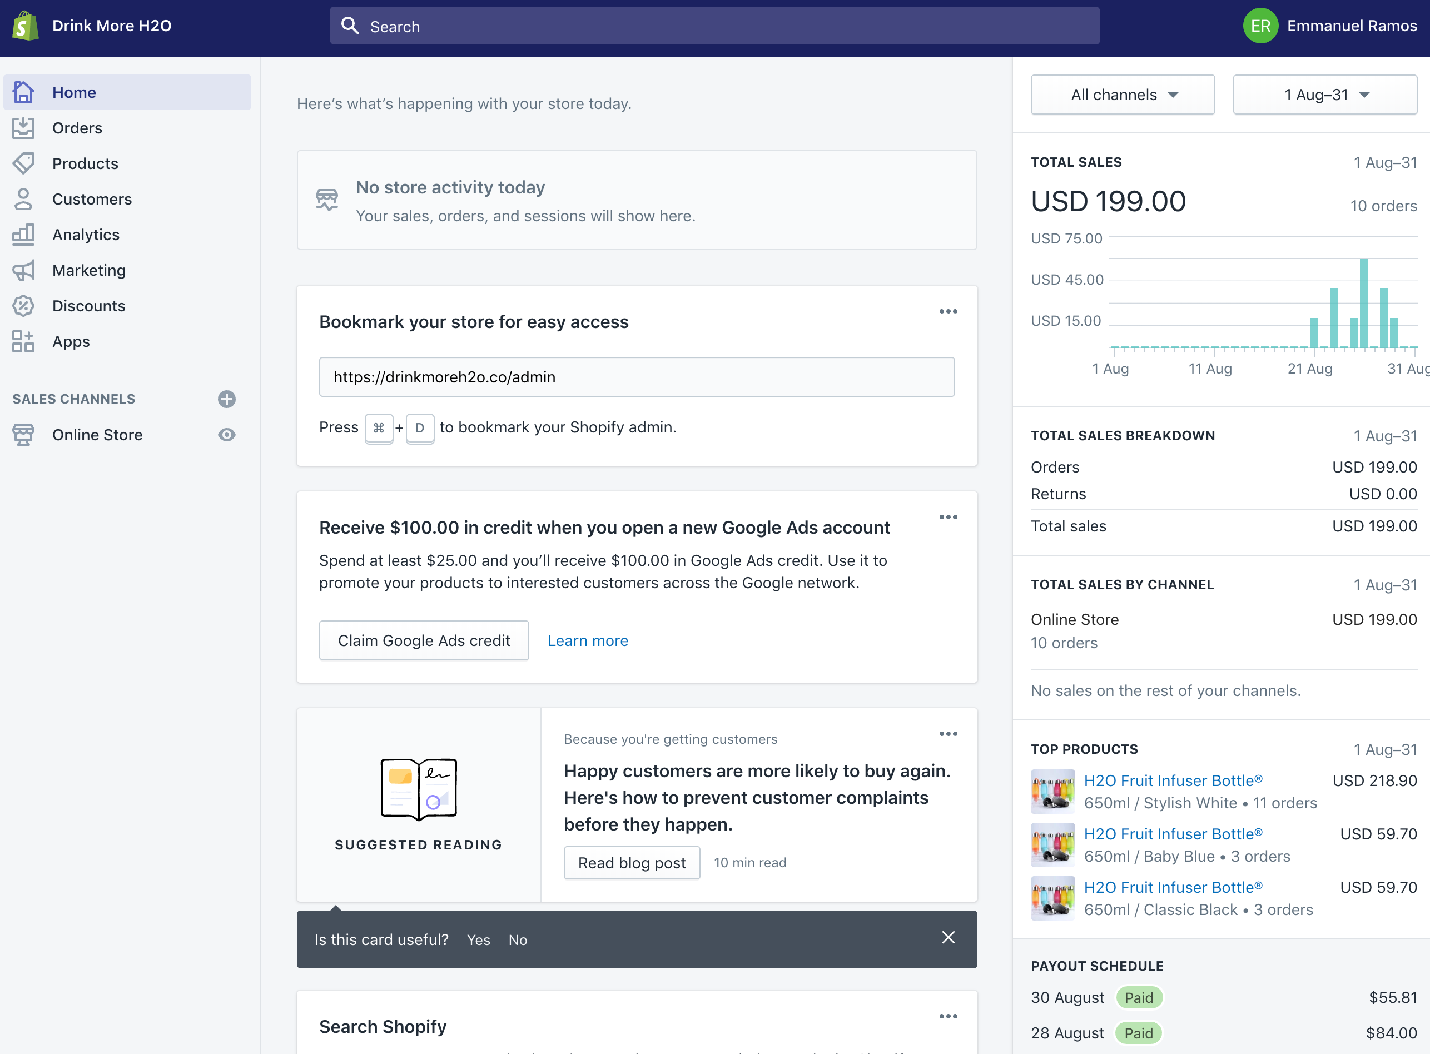
Task: Click Claim Google Ads credit button
Action: (424, 640)
